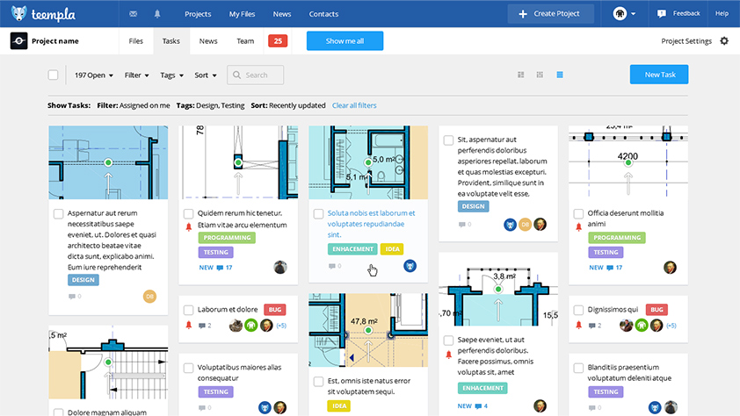Switch to the large grid view icon

tap(520, 75)
